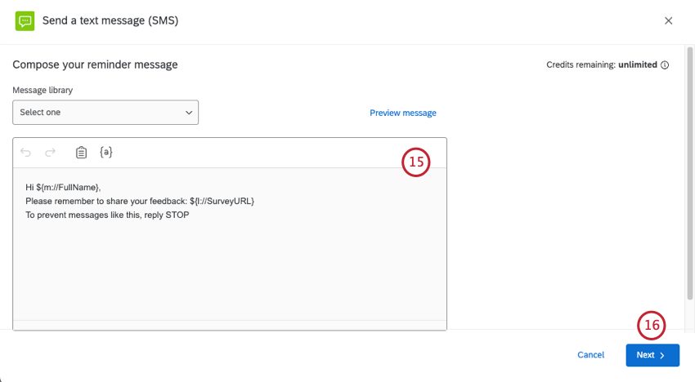
Task: Click the SurveyURL line in the message
Action: [140, 201]
